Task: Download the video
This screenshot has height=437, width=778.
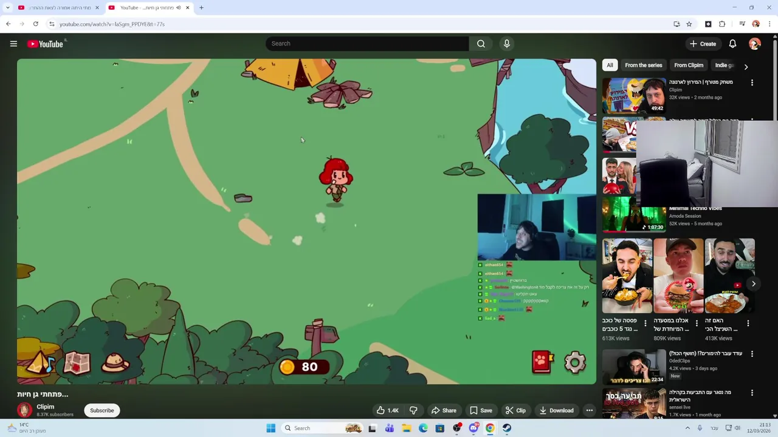Action: [556, 410]
